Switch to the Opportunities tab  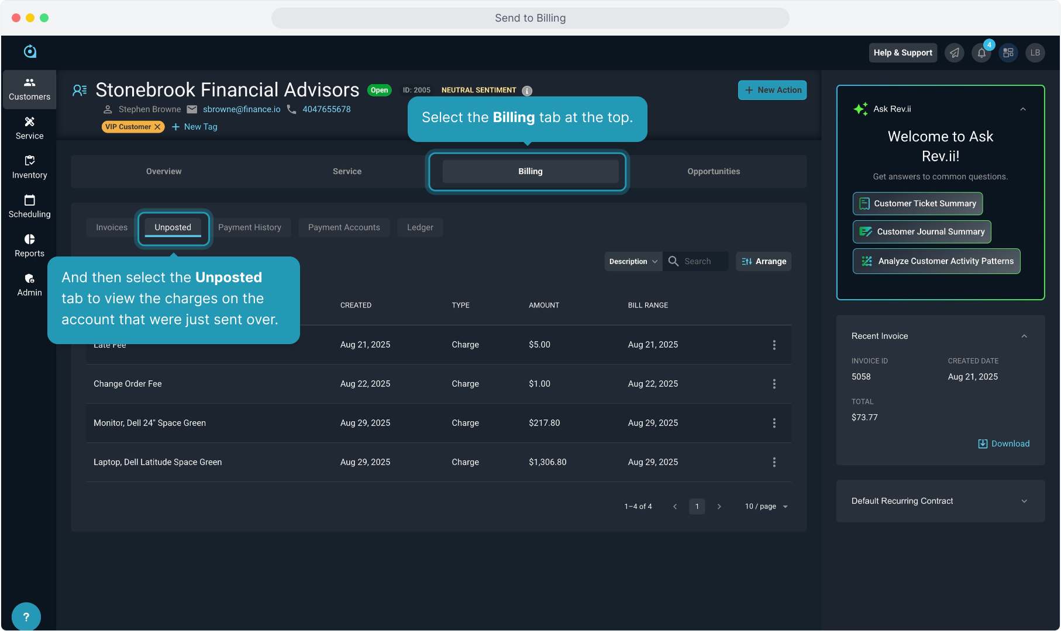[x=714, y=171]
